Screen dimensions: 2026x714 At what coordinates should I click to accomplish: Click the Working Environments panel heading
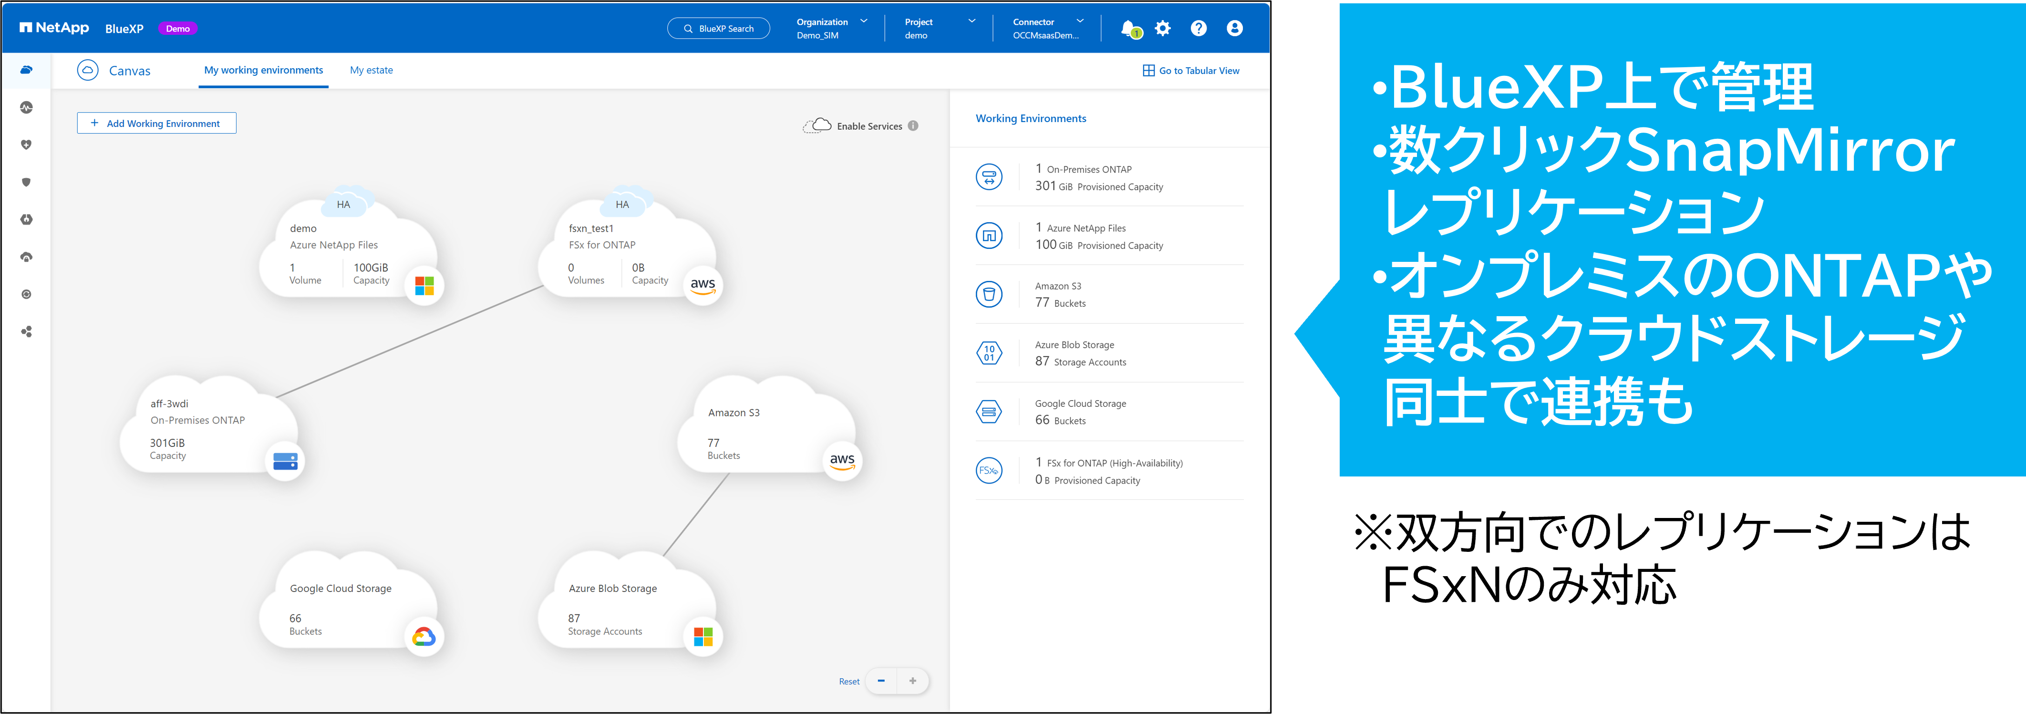[1030, 119]
